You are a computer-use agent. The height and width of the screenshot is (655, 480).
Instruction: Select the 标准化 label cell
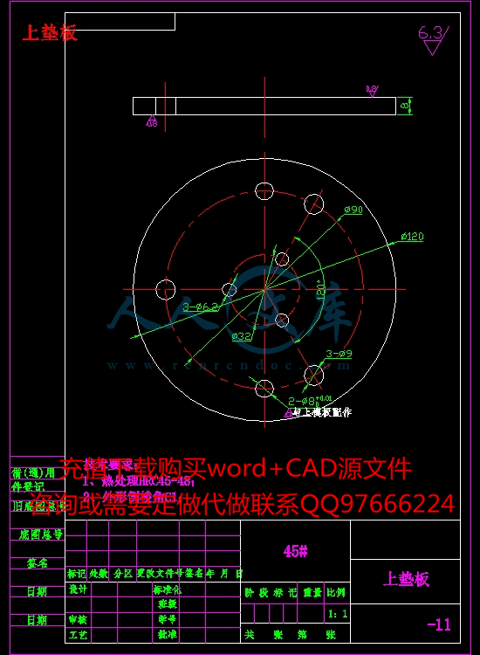167,589
